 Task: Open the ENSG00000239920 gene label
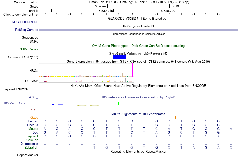pyautogui.click(x=24, y=22)
